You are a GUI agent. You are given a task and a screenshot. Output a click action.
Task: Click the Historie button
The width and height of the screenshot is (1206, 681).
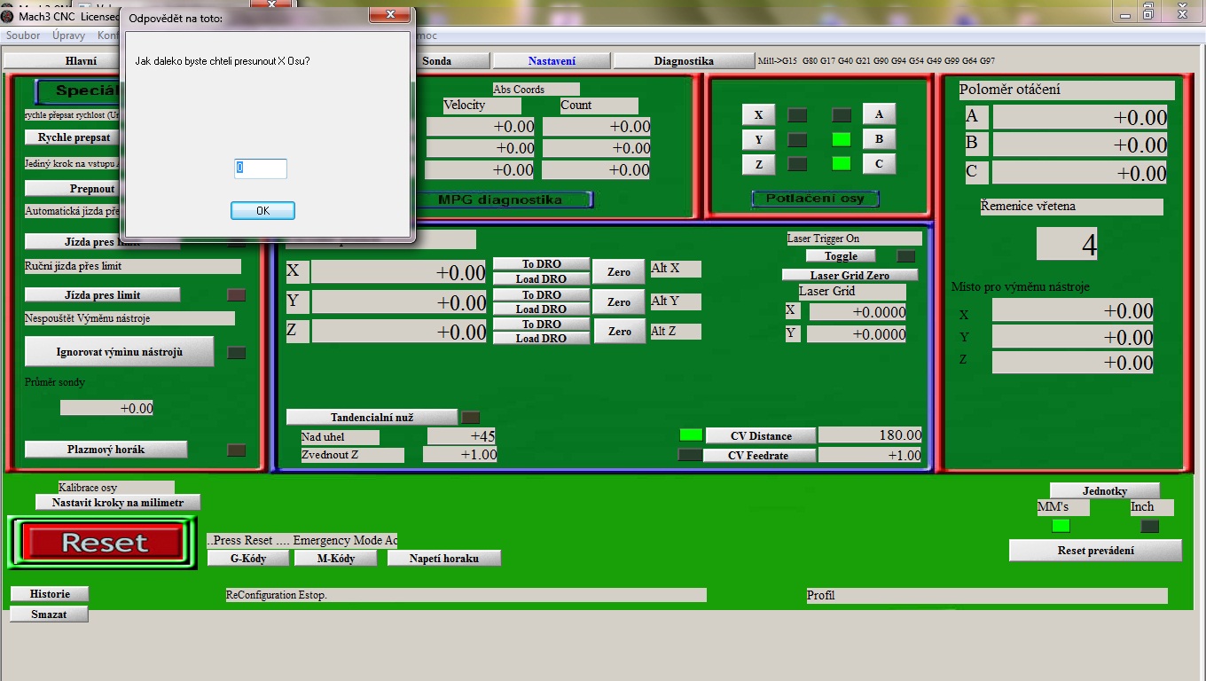pos(50,594)
